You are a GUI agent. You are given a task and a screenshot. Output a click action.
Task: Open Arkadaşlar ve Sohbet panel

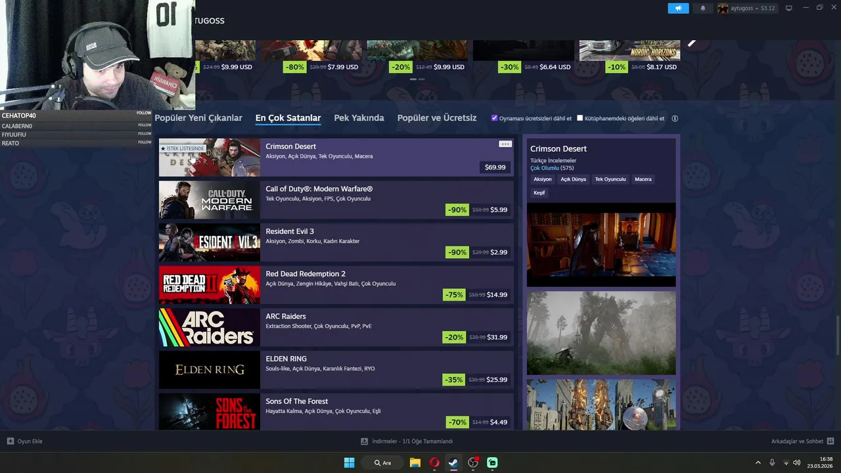[x=802, y=441]
